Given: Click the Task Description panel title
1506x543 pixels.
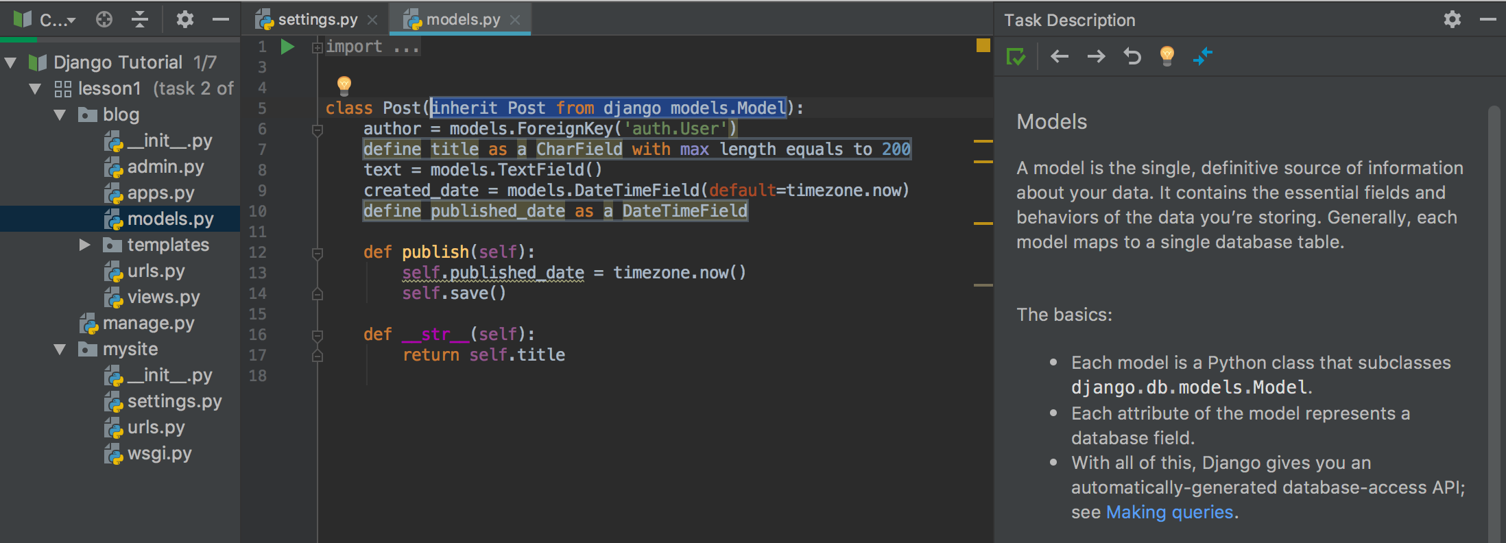Looking at the screenshot, I should [1070, 20].
